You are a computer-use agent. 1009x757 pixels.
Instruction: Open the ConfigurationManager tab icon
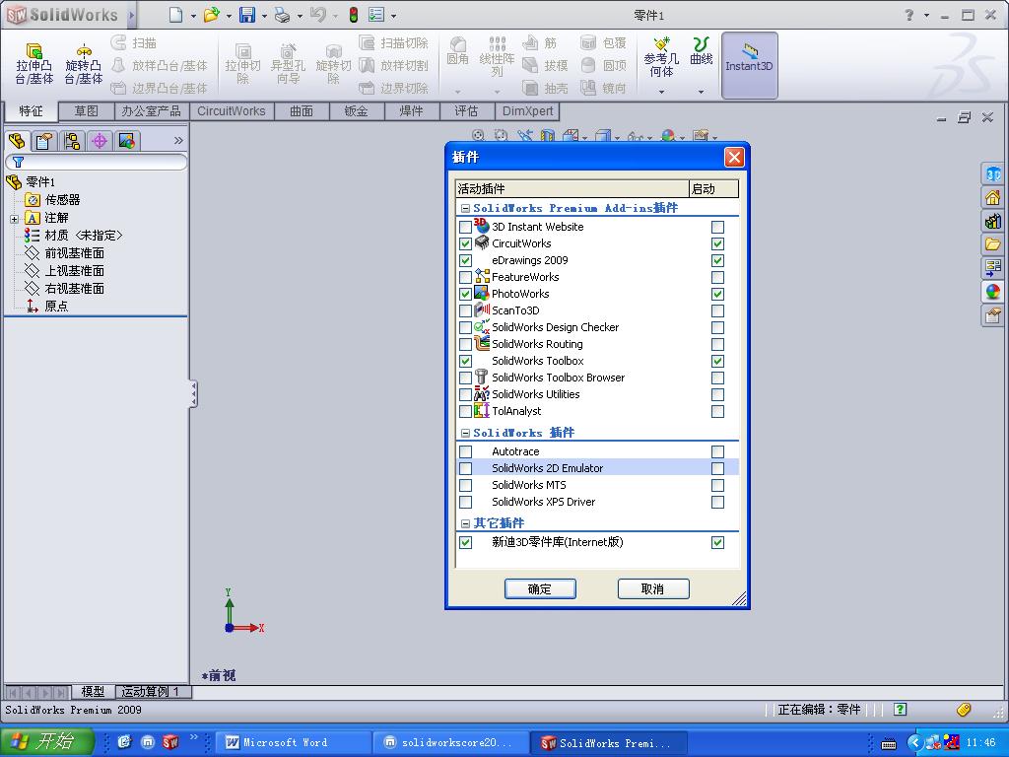coord(72,140)
